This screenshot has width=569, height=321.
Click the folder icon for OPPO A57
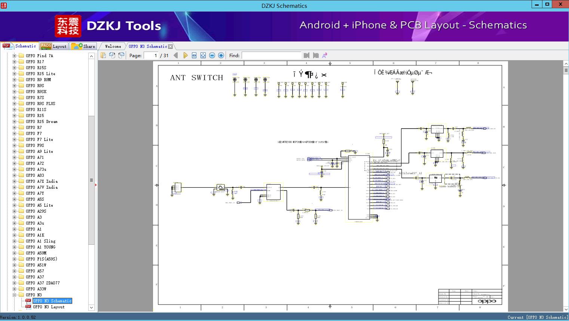(x=21, y=271)
